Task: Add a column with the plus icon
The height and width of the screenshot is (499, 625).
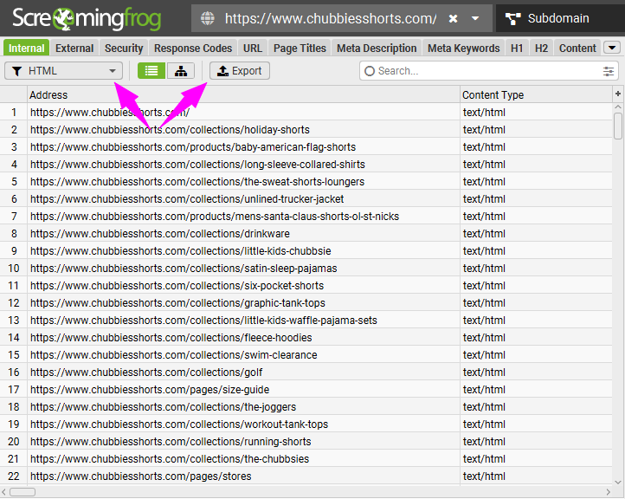Action: [x=618, y=94]
